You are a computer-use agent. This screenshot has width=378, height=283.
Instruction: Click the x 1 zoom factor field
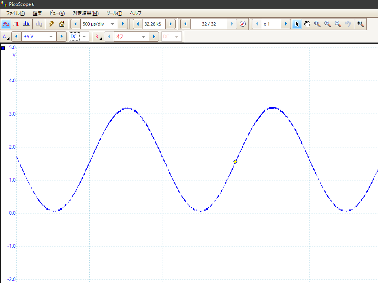click(x=271, y=24)
